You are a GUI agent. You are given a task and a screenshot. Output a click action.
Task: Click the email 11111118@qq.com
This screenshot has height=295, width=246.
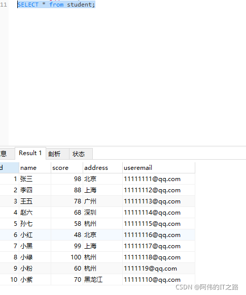pos(159,257)
